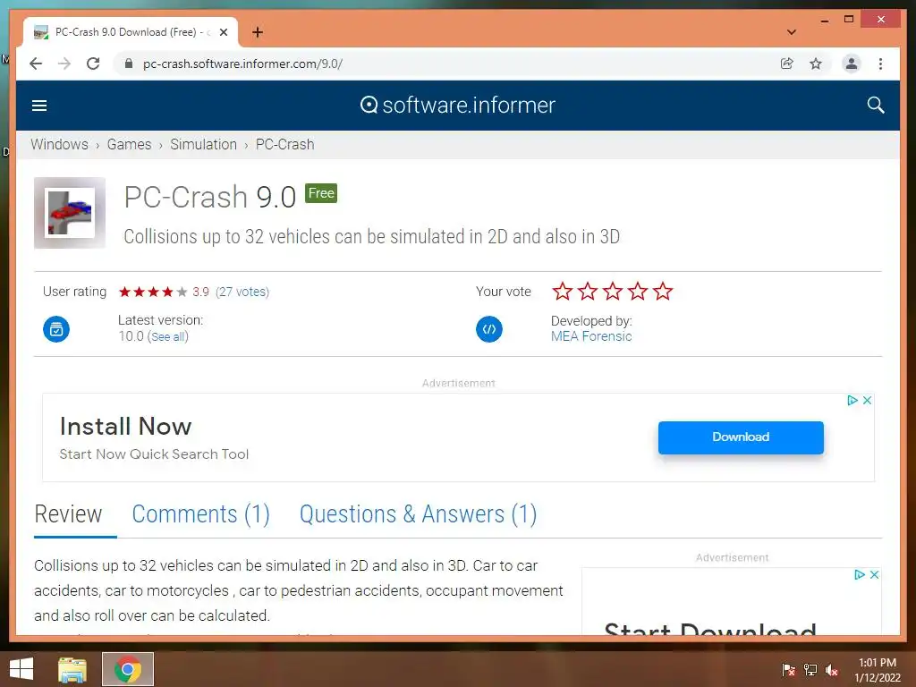The width and height of the screenshot is (916, 687).
Task: Click the blue Download ad button
Action: pos(741,437)
